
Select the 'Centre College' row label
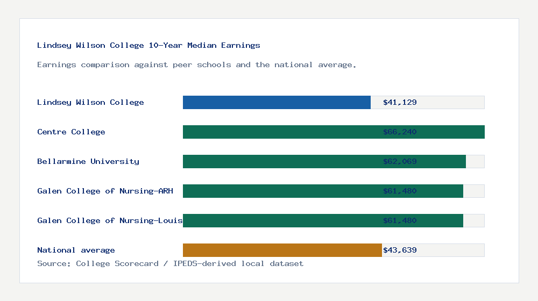coord(71,132)
